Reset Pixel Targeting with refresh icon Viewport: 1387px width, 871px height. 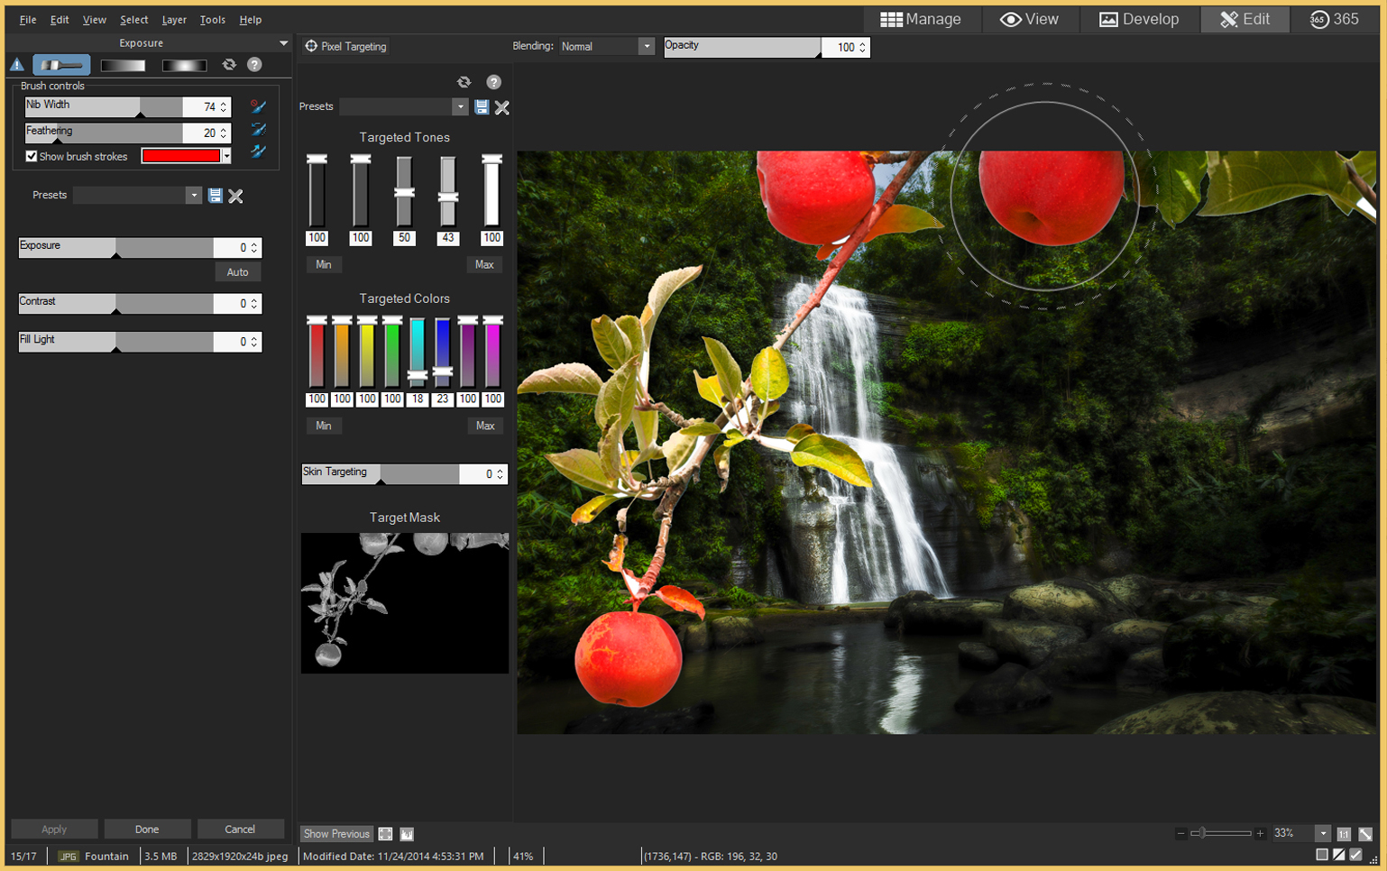(x=464, y=82)
